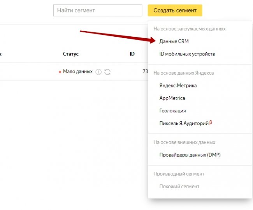Focus the Найти сегмент search field

click(97, 11)
